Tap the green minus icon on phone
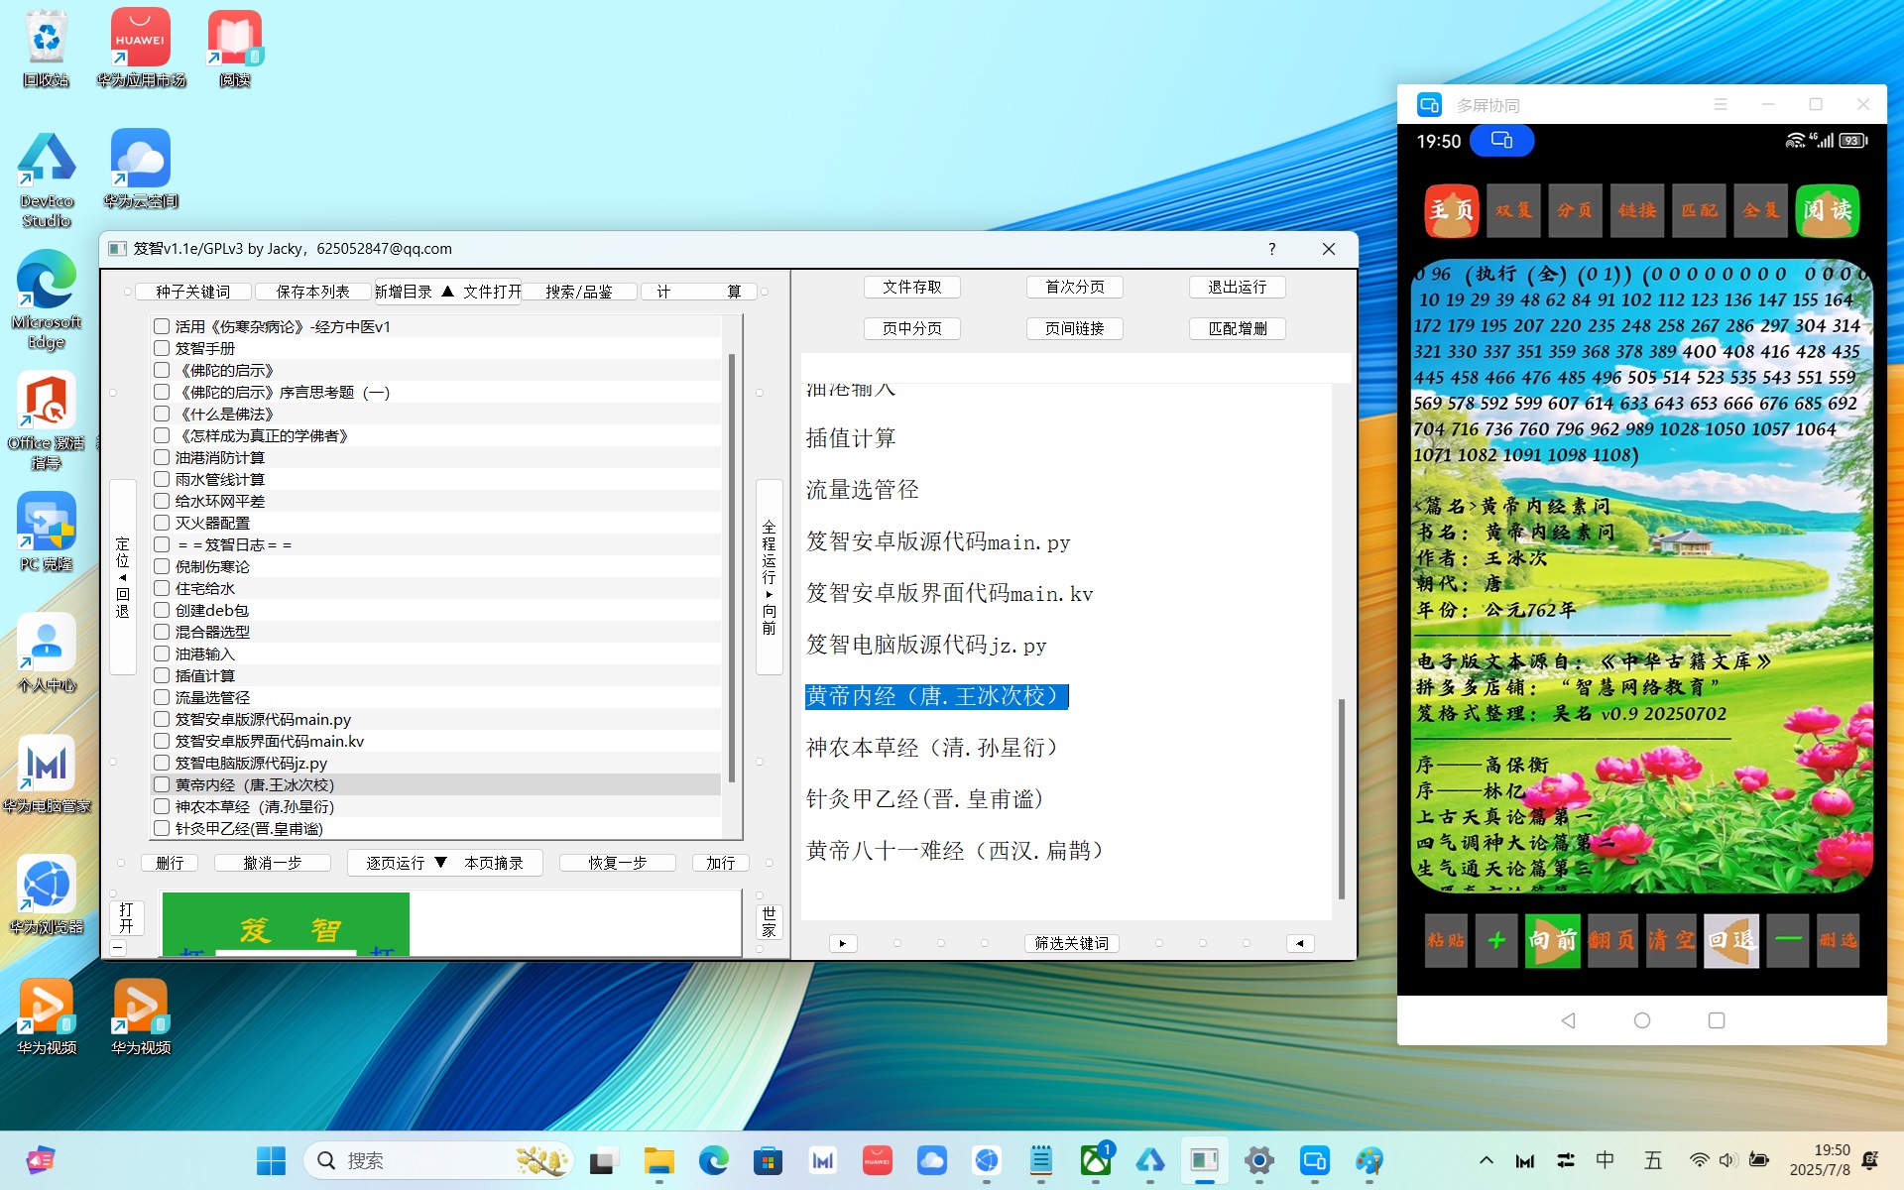This screenshot has width=1904, height=1190. tap(1788, 940)
